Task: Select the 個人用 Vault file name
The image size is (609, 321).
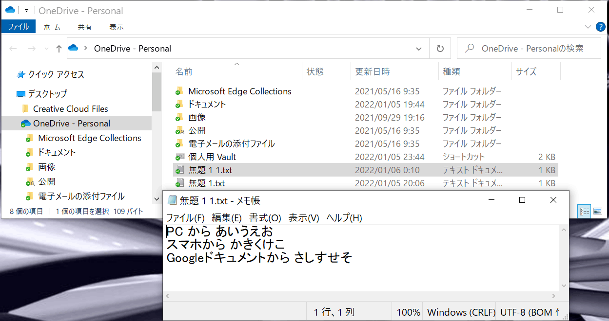Action: 212,157
